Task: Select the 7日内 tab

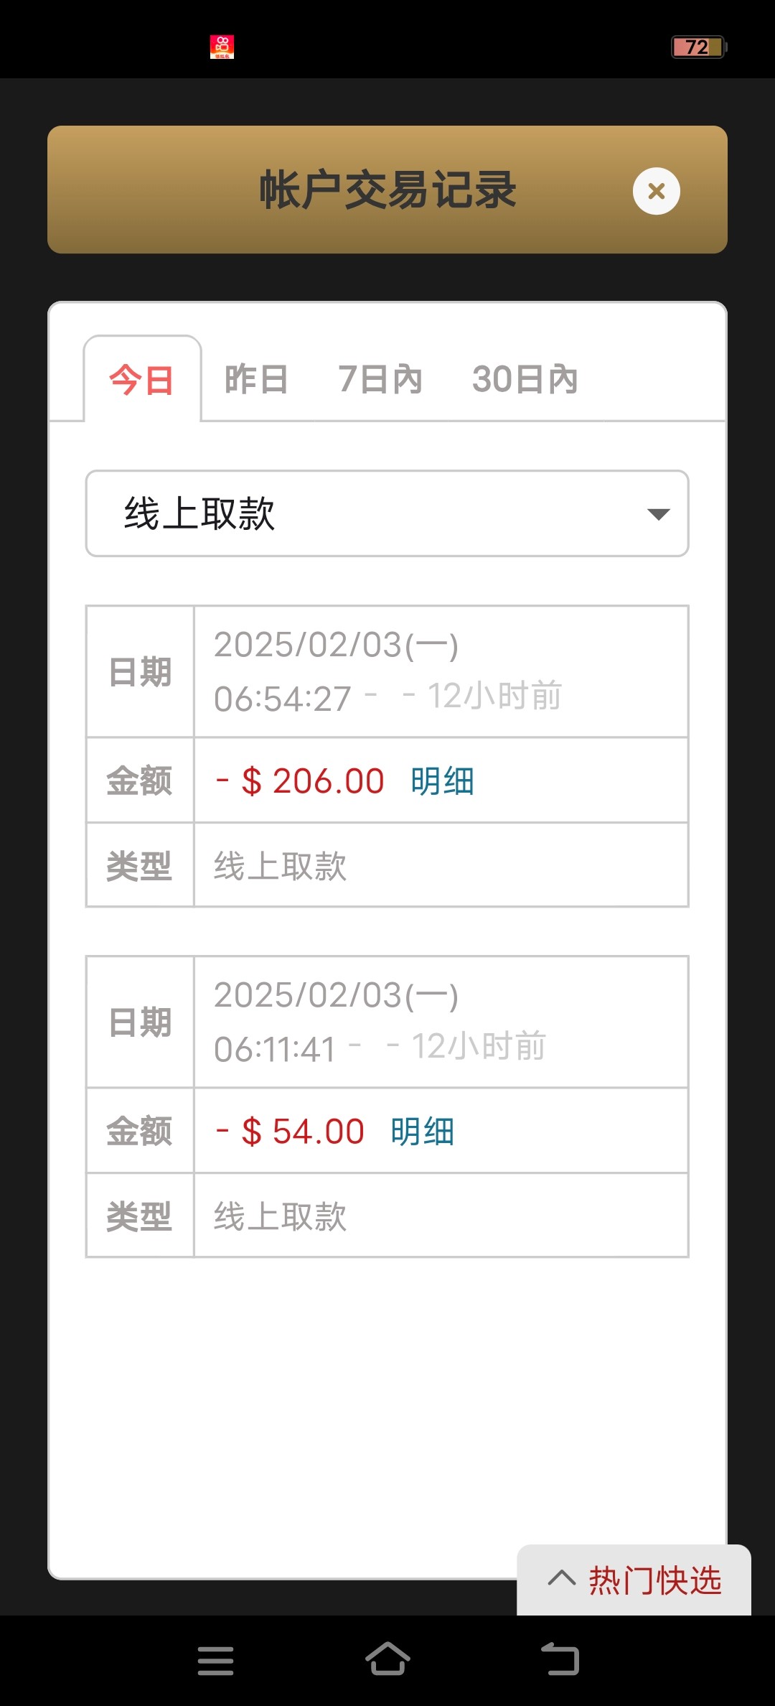Action: tap(380, 380)
